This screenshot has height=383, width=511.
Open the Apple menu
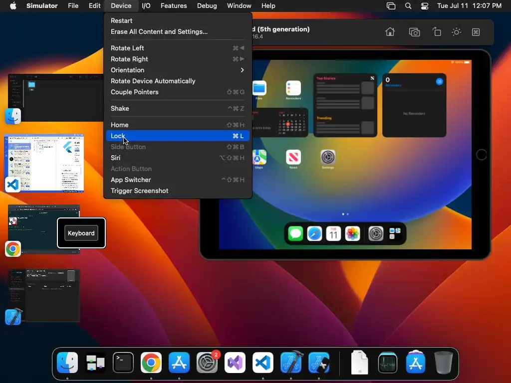[x=13, y=6]
